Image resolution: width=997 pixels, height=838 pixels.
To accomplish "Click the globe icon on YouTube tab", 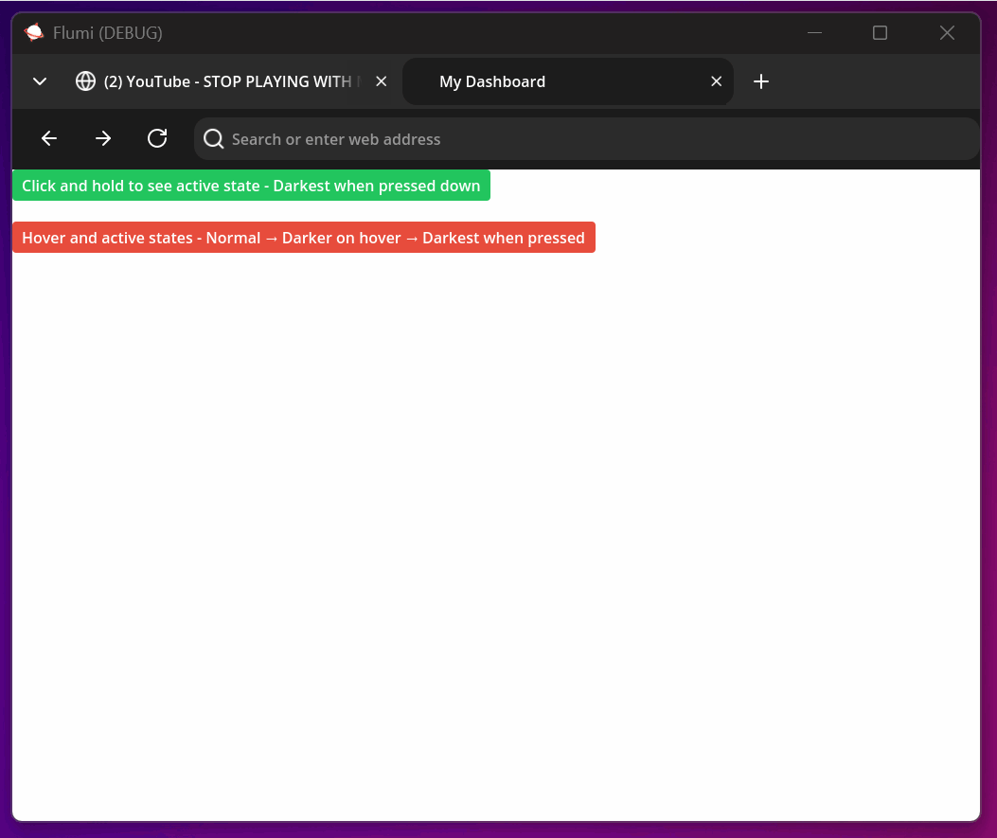I will click(85, 81).
